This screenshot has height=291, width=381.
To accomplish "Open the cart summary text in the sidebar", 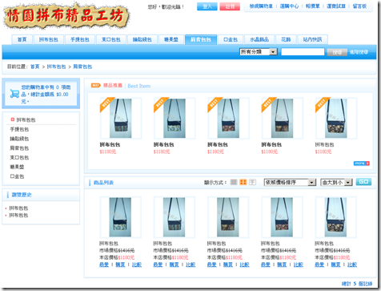I will coord(46,95).
